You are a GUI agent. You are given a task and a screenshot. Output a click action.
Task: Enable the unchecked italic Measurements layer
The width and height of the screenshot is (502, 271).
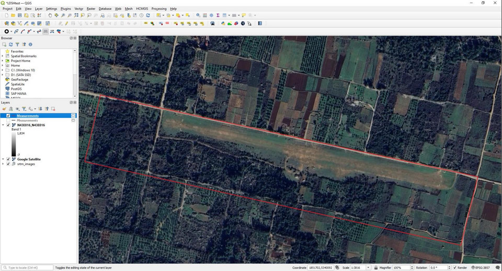tap(8, 121)
